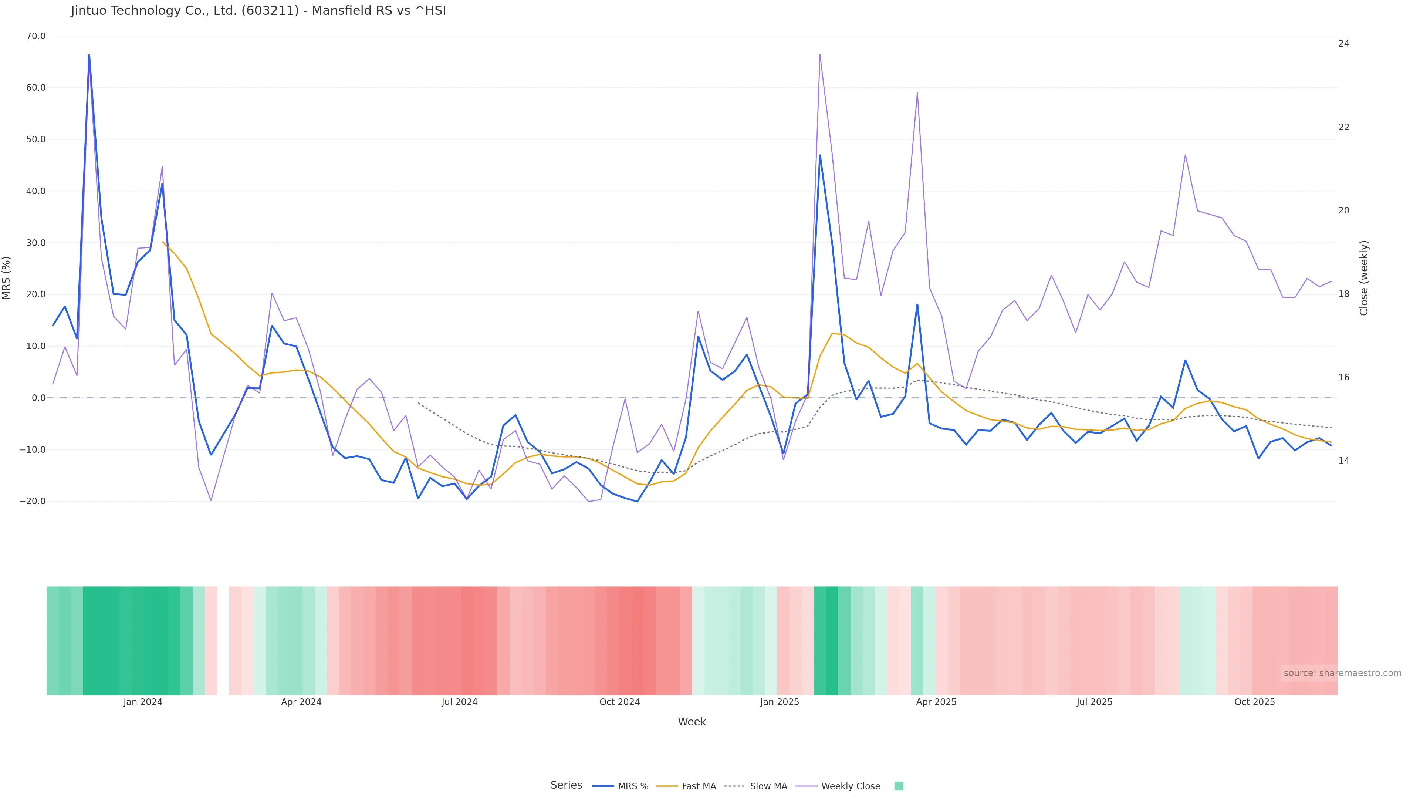Click the 70.0 tick on the MRS axis
Image resolution: width=1420 pixels, height=799 pixels.
[x=36, y=36]
